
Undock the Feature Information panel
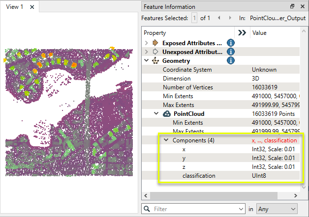point(292,6)
